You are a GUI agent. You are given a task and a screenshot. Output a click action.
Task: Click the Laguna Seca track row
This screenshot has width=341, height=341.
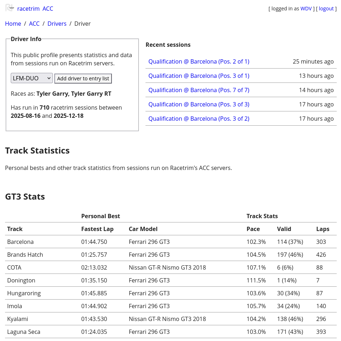tap(24, 332)
